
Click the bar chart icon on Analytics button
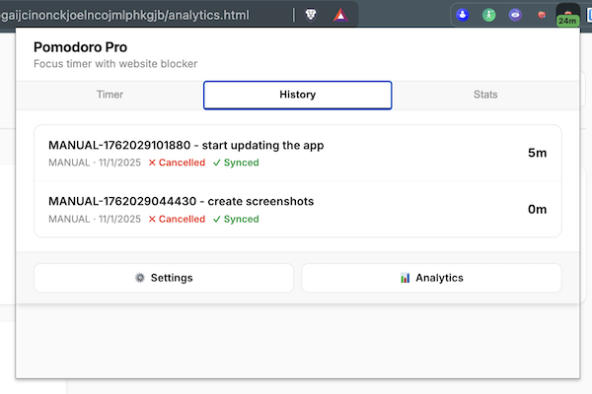coord(406,278)
